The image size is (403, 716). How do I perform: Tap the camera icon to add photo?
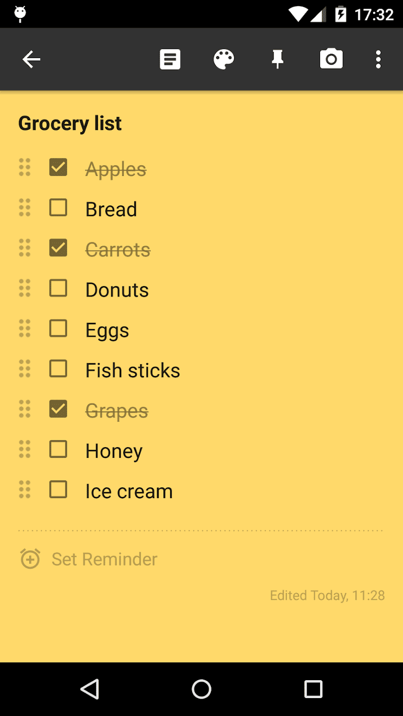tap(331, 60)
